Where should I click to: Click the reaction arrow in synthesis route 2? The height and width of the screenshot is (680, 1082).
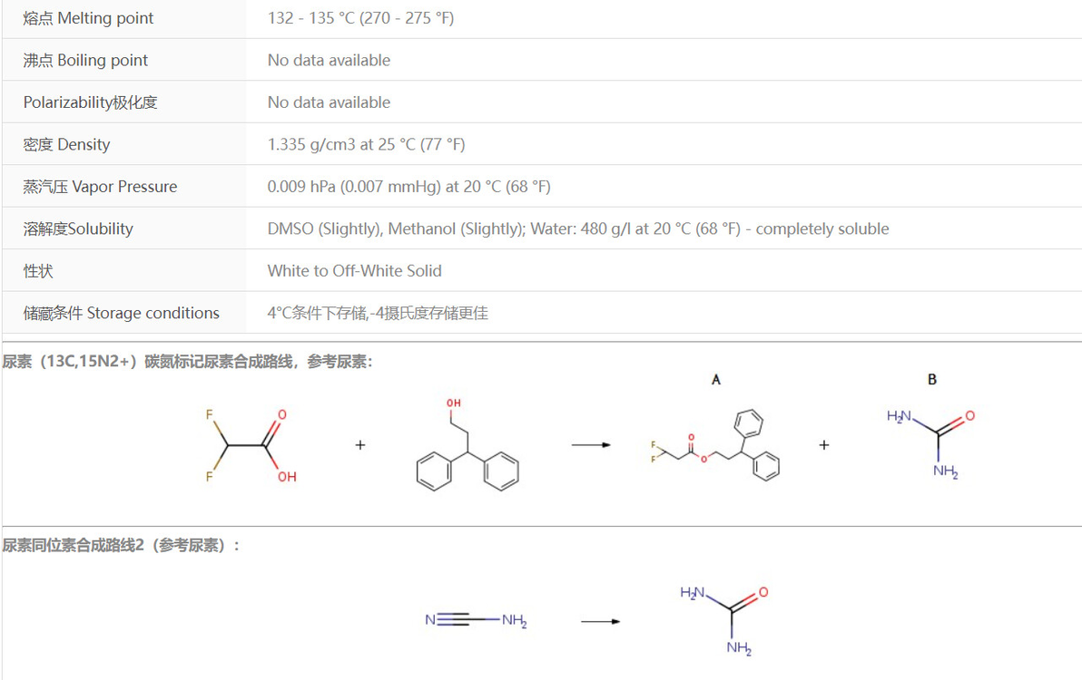[600, 622]
